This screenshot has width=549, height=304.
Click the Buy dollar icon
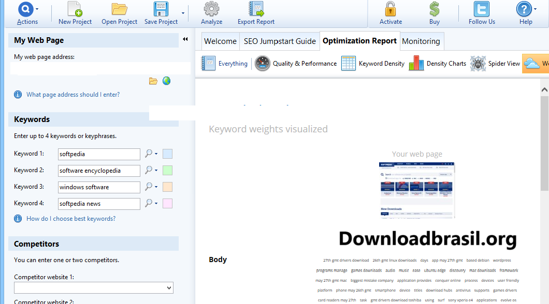434,9
